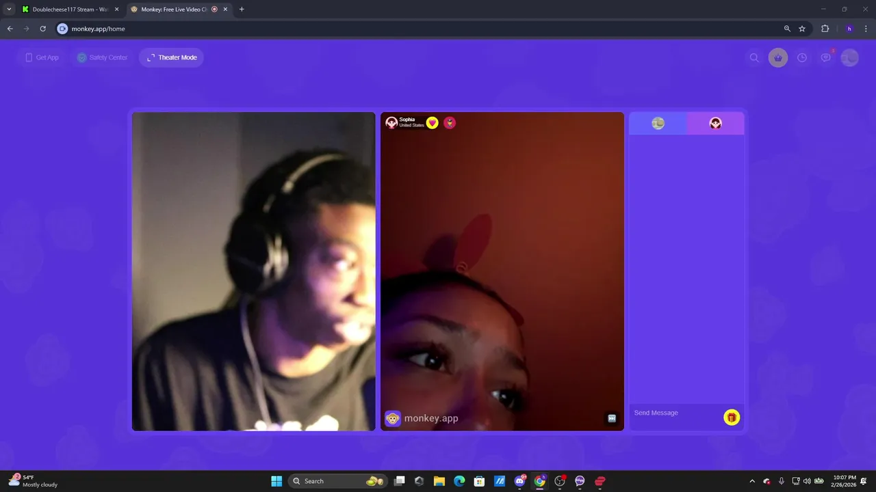Open File Explorer from taskbar
Screen dimensions: 876x492
[439, 481]
